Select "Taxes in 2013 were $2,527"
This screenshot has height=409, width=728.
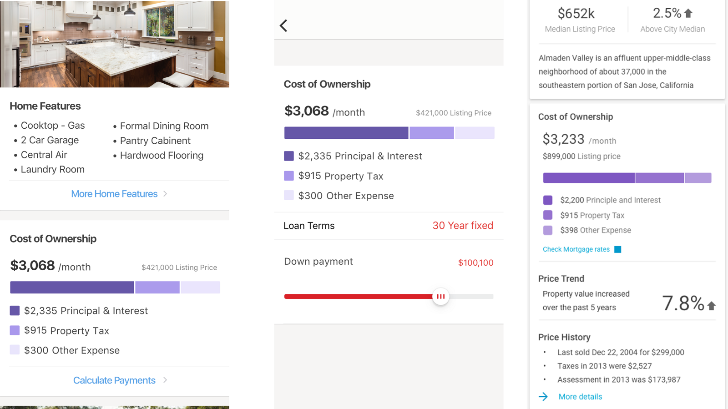604,366
